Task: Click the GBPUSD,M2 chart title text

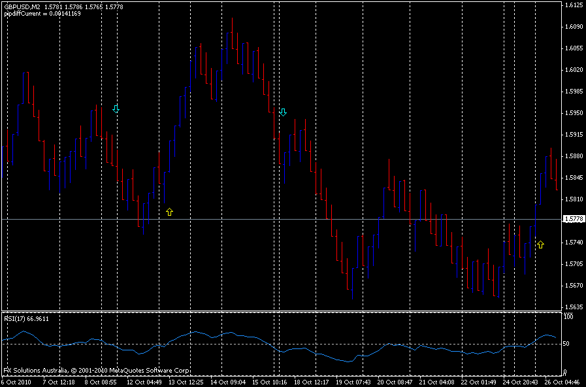Action: [x=22, y=7]
